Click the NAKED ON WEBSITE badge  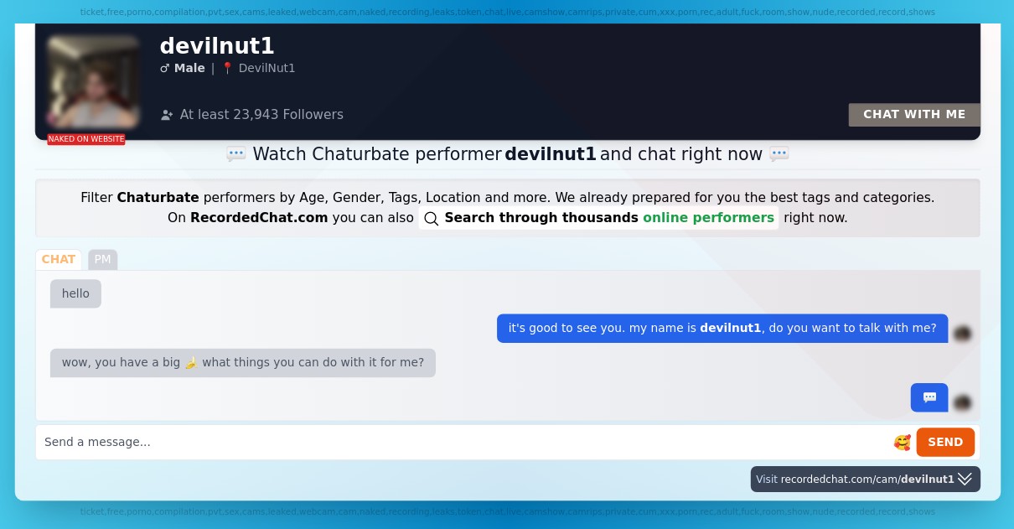click(x=86, y=139)
